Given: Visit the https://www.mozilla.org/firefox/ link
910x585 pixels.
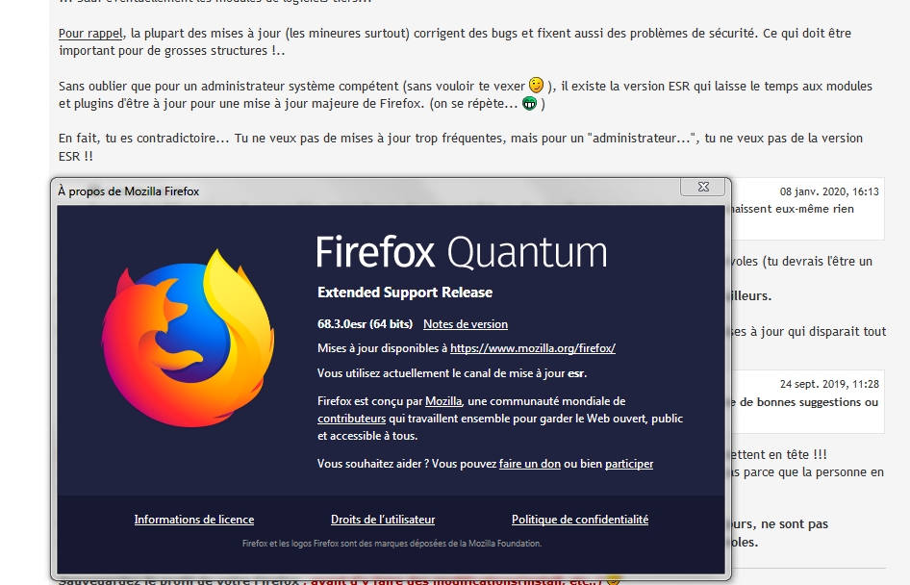Looking at the screenshot, I should pos(533,348).
